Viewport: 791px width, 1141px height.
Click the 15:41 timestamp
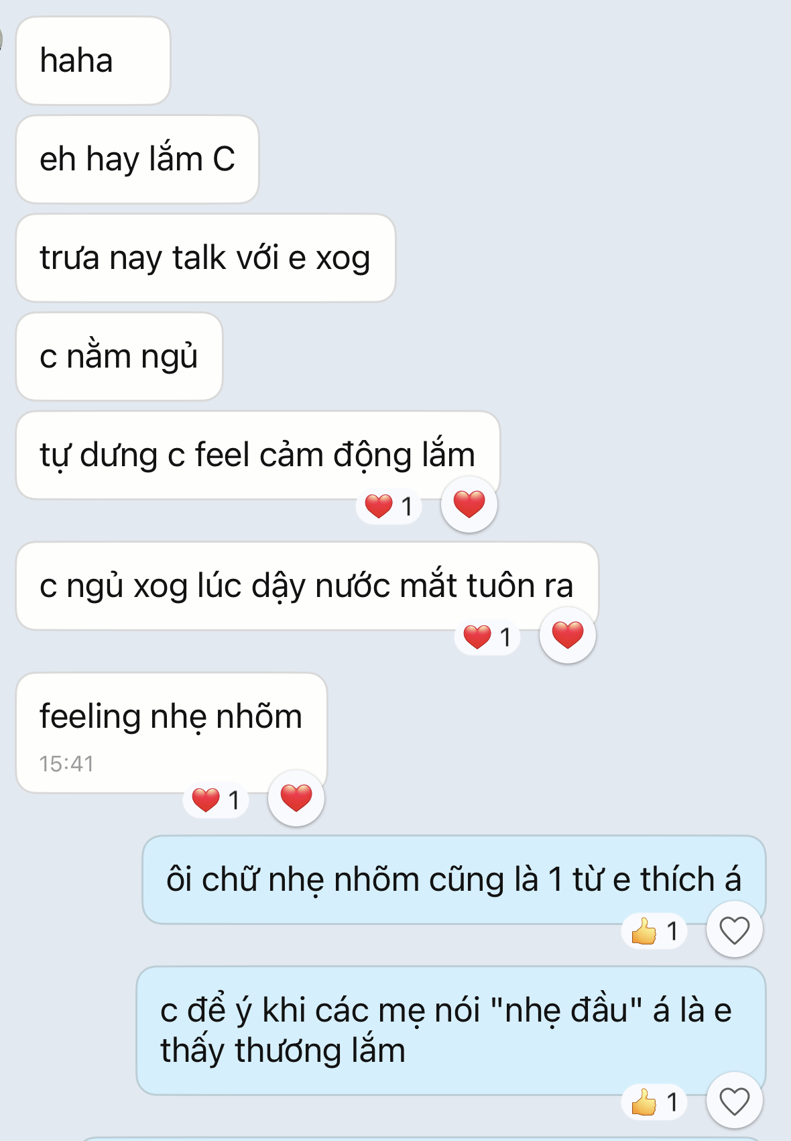tap(66, 763)
